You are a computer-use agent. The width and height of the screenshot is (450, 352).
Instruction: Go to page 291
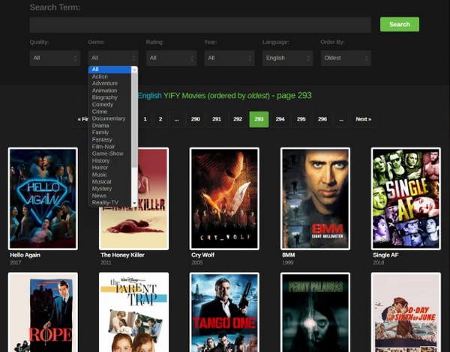click(x=217, y=119)
